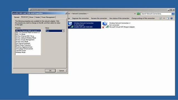This screenshot has width=178, height=100.
Task: Choose the 802.11n Mode property
Action: point(28,34)
